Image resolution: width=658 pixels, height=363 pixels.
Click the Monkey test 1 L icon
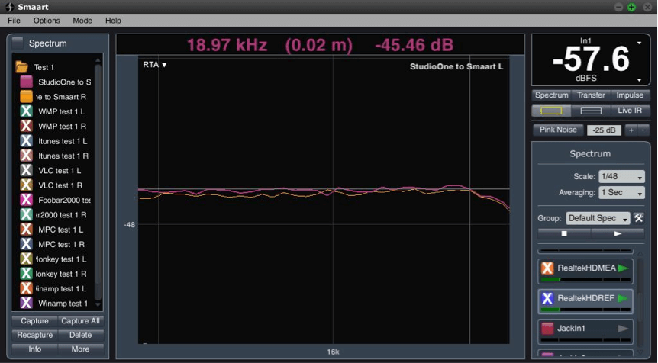pos(26,259)
